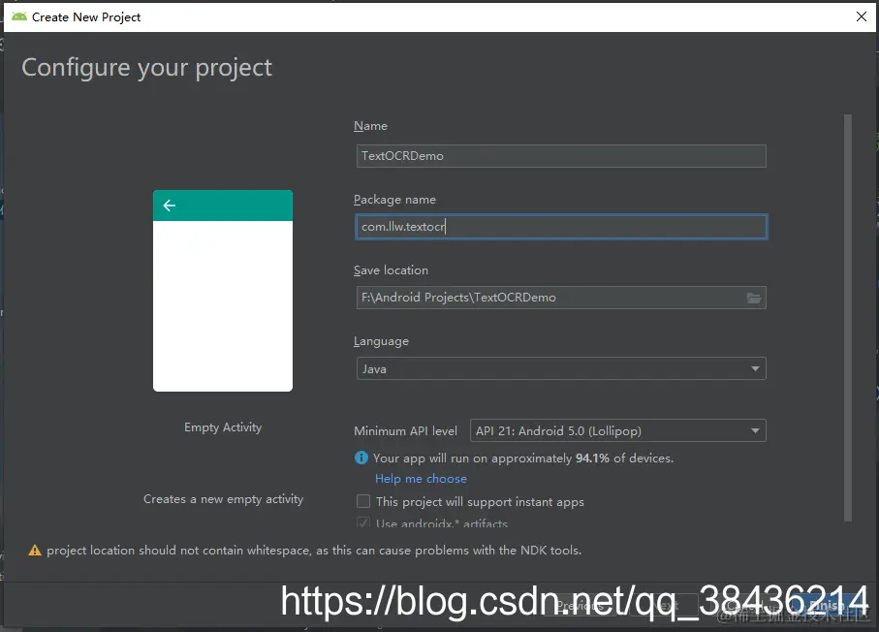Click 'Creates a new empty activity' text
The image size is (879, 632).
tap(223, 499)
